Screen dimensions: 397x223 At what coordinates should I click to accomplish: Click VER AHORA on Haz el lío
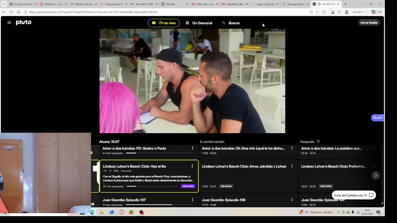pyautogui.click(x=188, y=186)
